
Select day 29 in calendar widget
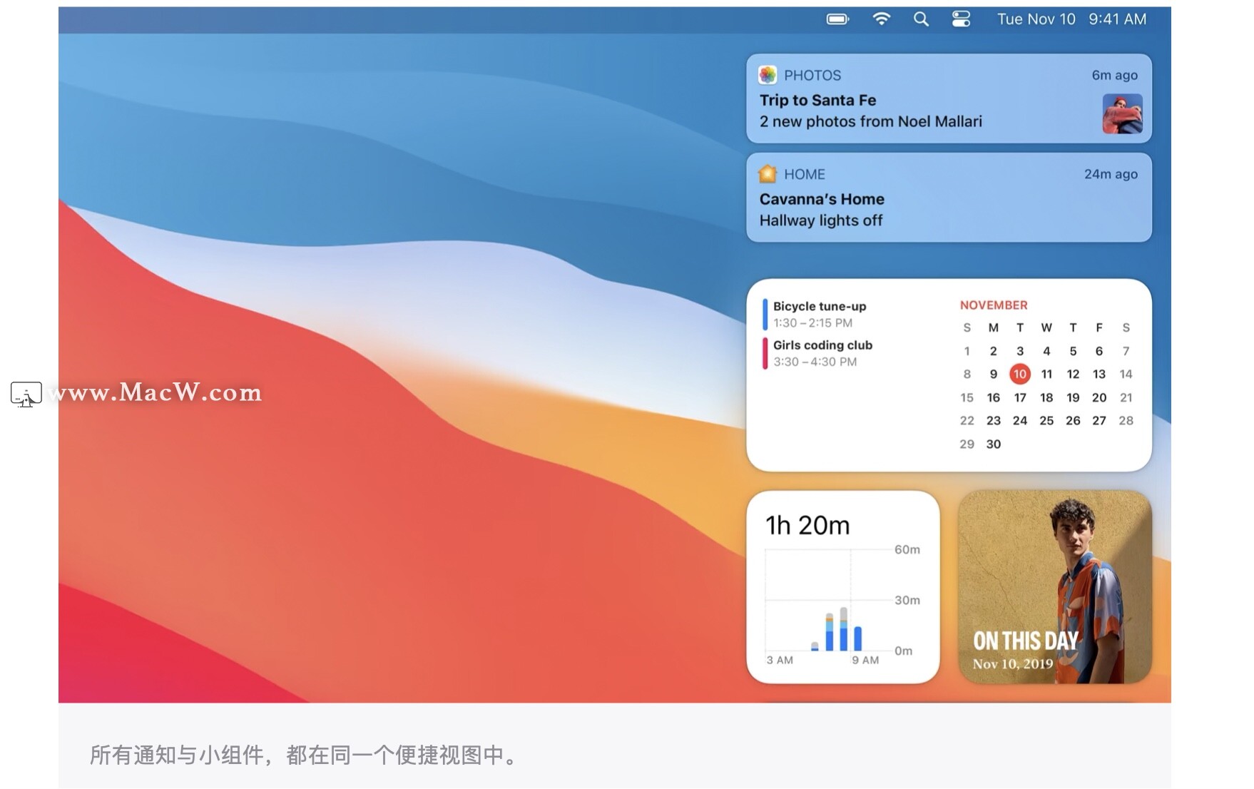pos(967,444)
